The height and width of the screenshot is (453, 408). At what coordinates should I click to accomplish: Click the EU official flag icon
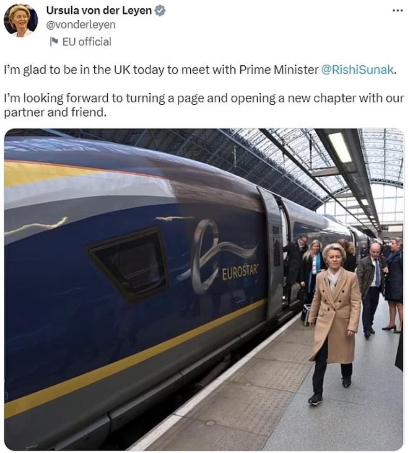[x=54, y=41]
